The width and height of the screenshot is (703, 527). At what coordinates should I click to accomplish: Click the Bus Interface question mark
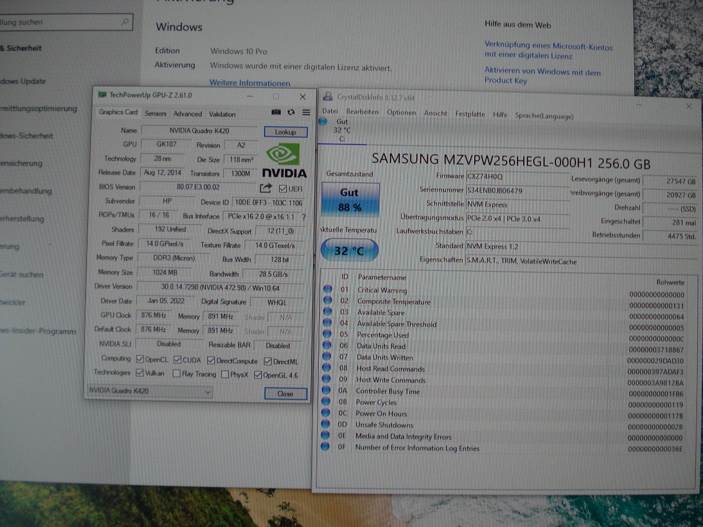click(304, 217)
